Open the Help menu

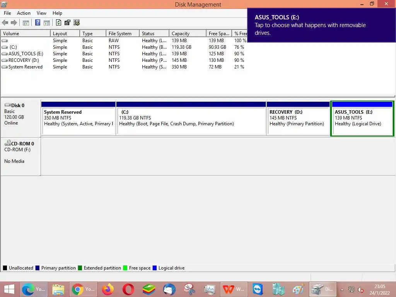(x=57, y=13)
